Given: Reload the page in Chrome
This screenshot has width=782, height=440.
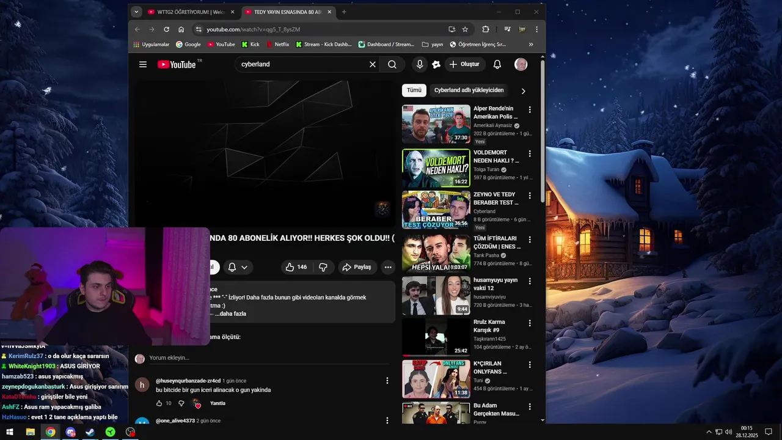Looking at the screenshot, I should tap(166, 29).
